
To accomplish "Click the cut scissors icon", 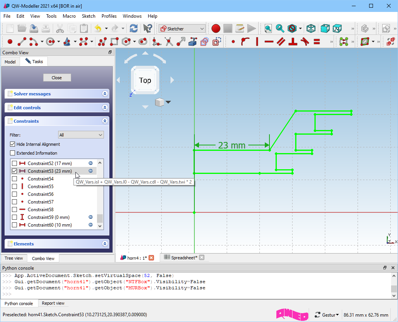I will 60,28.
